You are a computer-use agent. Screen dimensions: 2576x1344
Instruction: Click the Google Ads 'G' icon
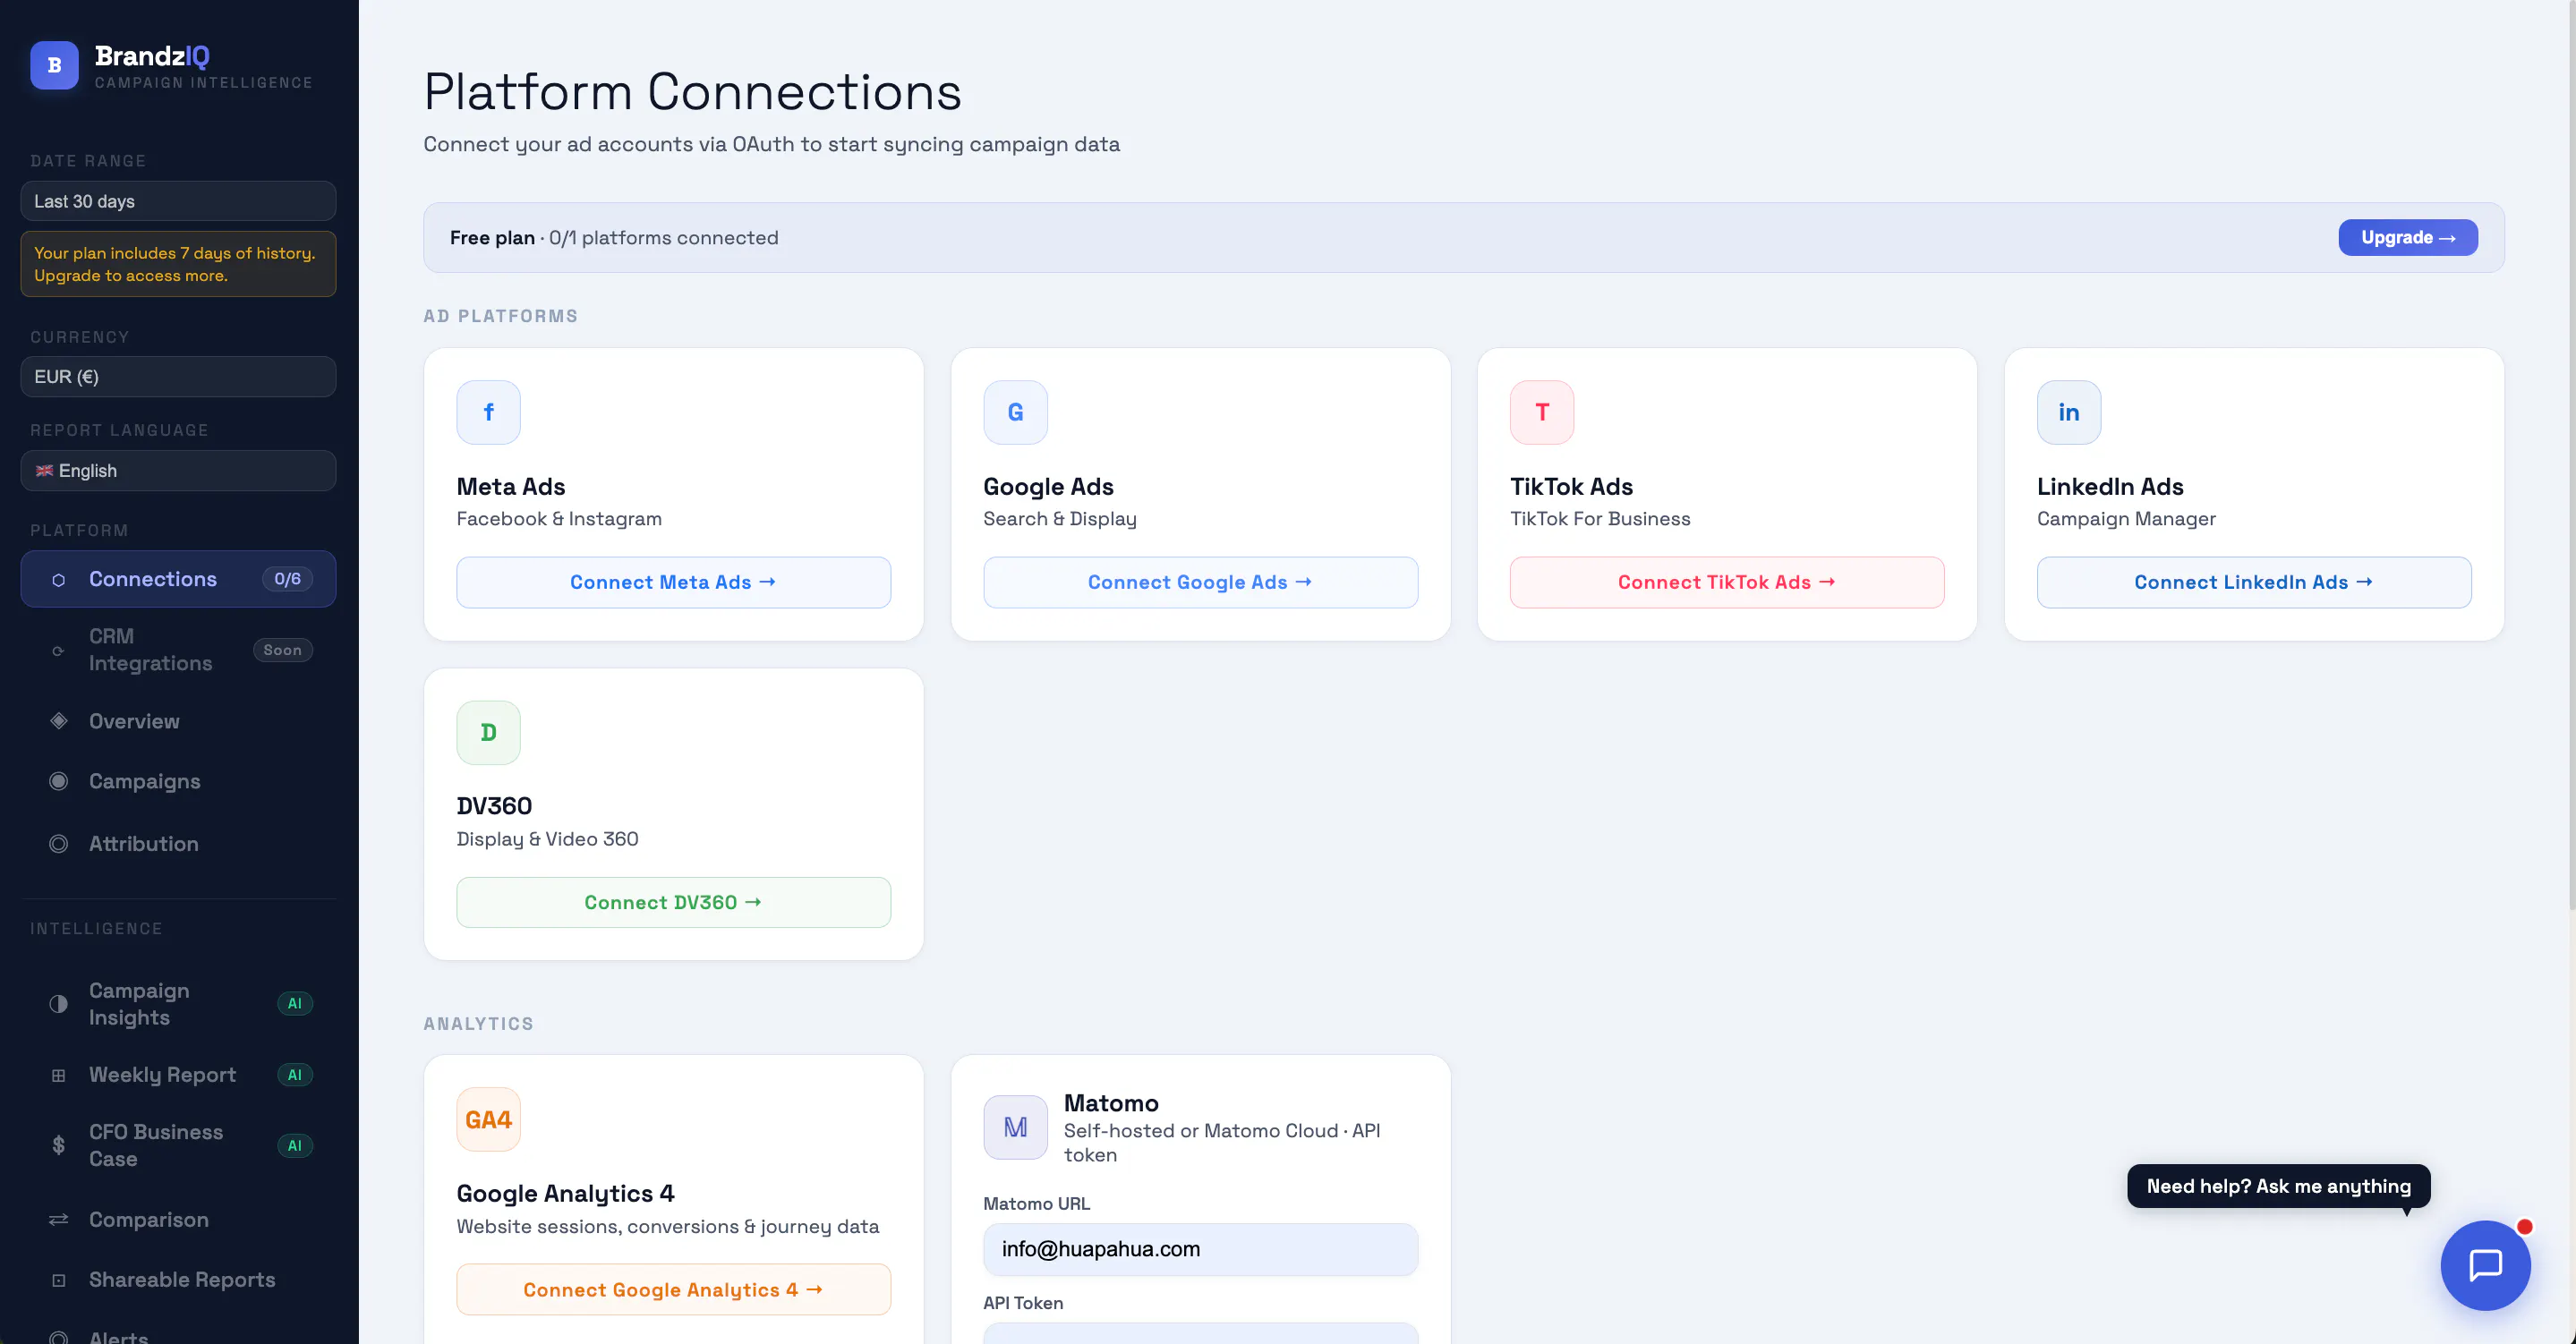[1015, 412]
